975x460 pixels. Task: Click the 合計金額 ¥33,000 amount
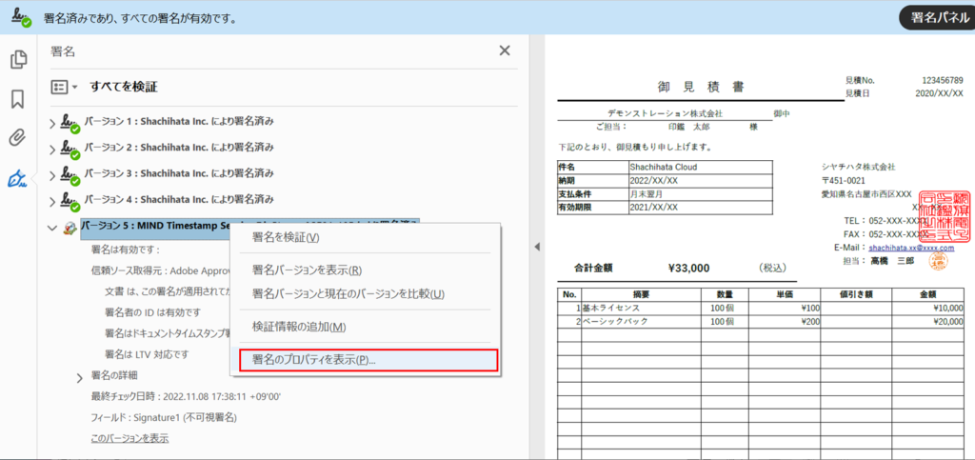click(688, 269)
